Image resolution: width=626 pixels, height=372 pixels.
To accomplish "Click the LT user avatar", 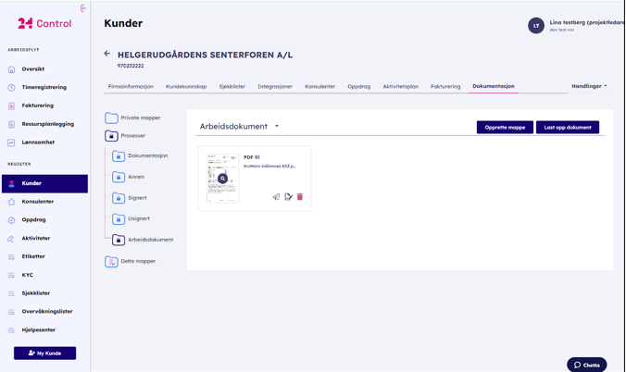I will [536, 26].
